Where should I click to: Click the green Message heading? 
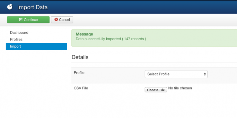84,34
